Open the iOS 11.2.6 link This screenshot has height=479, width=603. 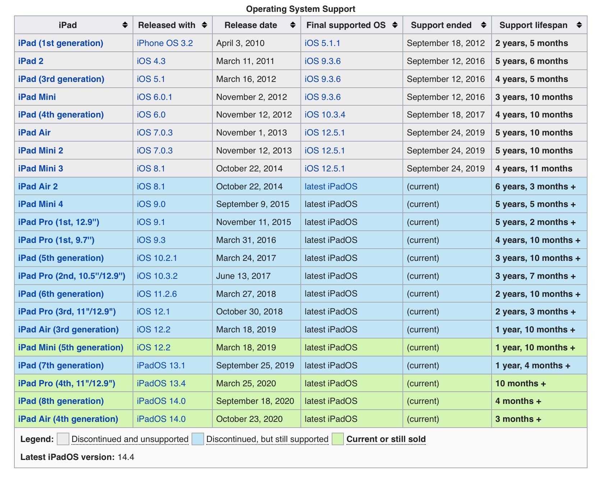pyautogui.click(x=157, y=294)
